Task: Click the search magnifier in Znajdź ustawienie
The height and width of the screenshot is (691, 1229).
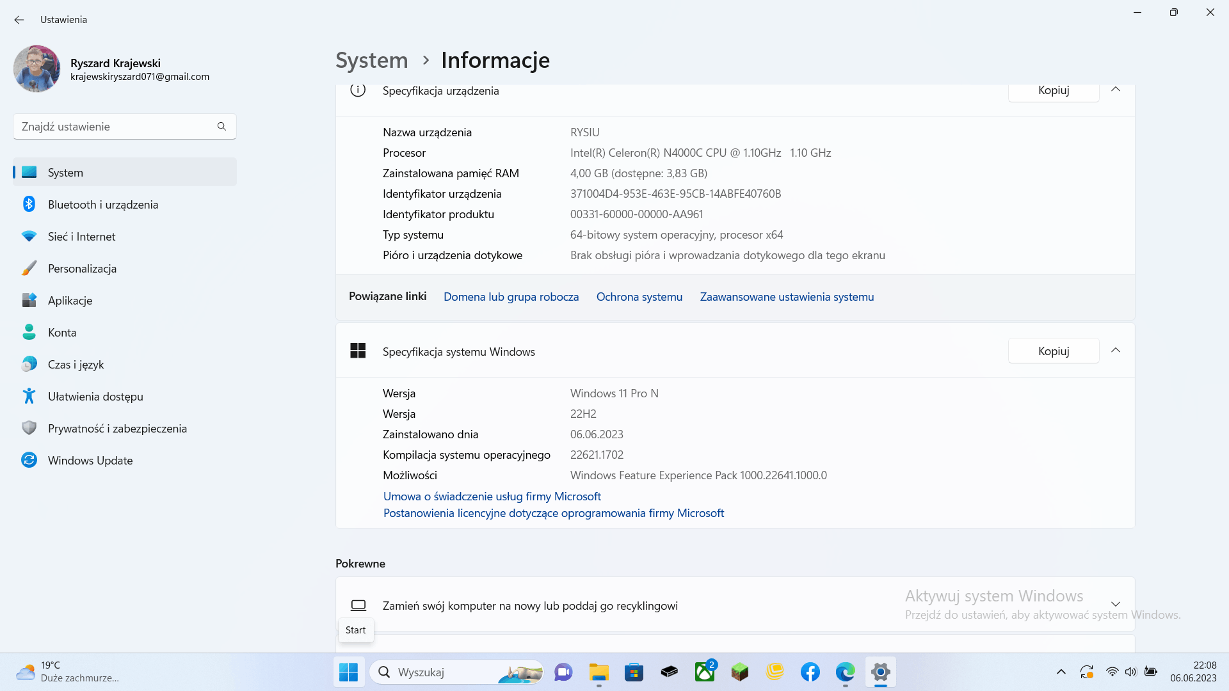Action: [x=221, y=126]
